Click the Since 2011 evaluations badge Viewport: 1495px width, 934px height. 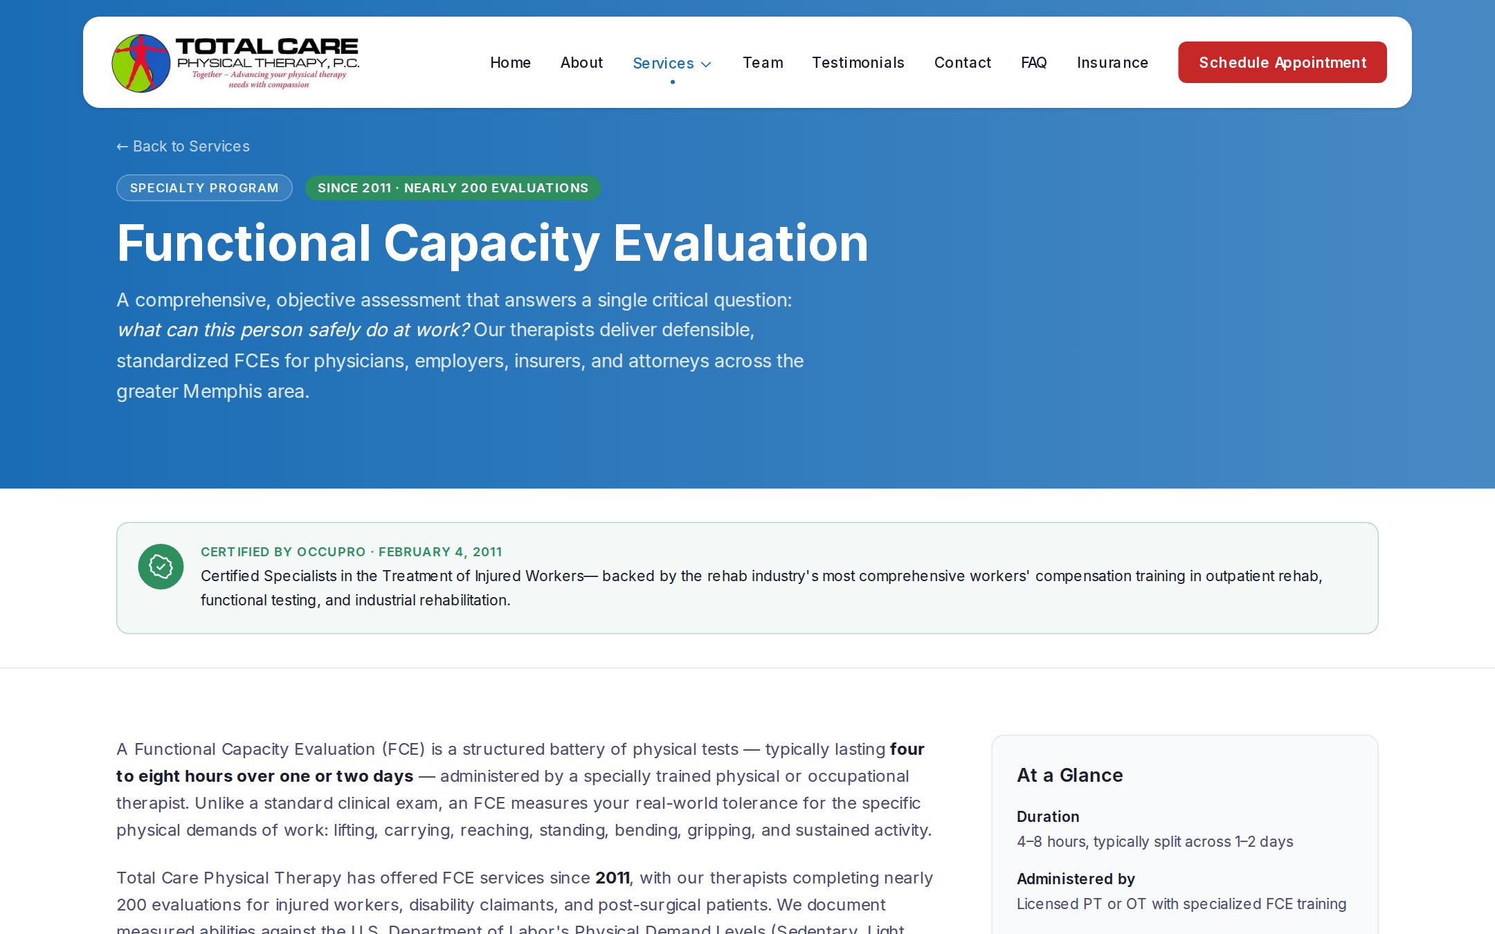(x=453, y=187)
